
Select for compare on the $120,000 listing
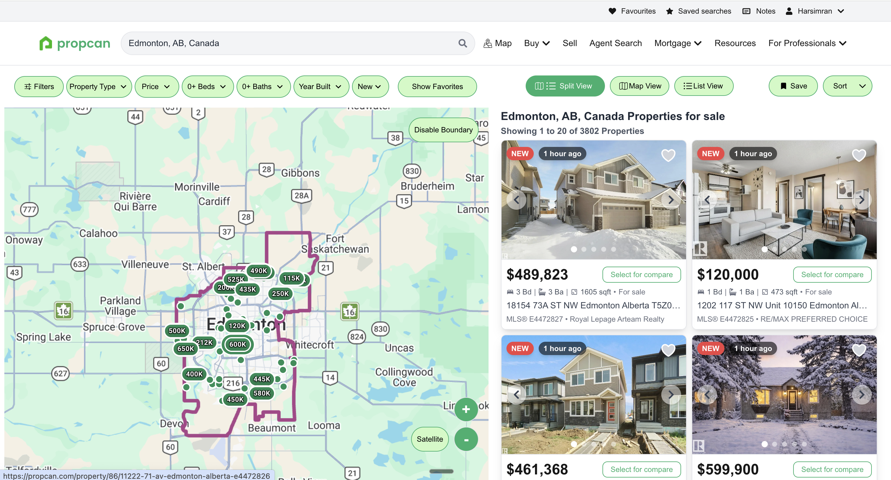(x=832, y=274)
